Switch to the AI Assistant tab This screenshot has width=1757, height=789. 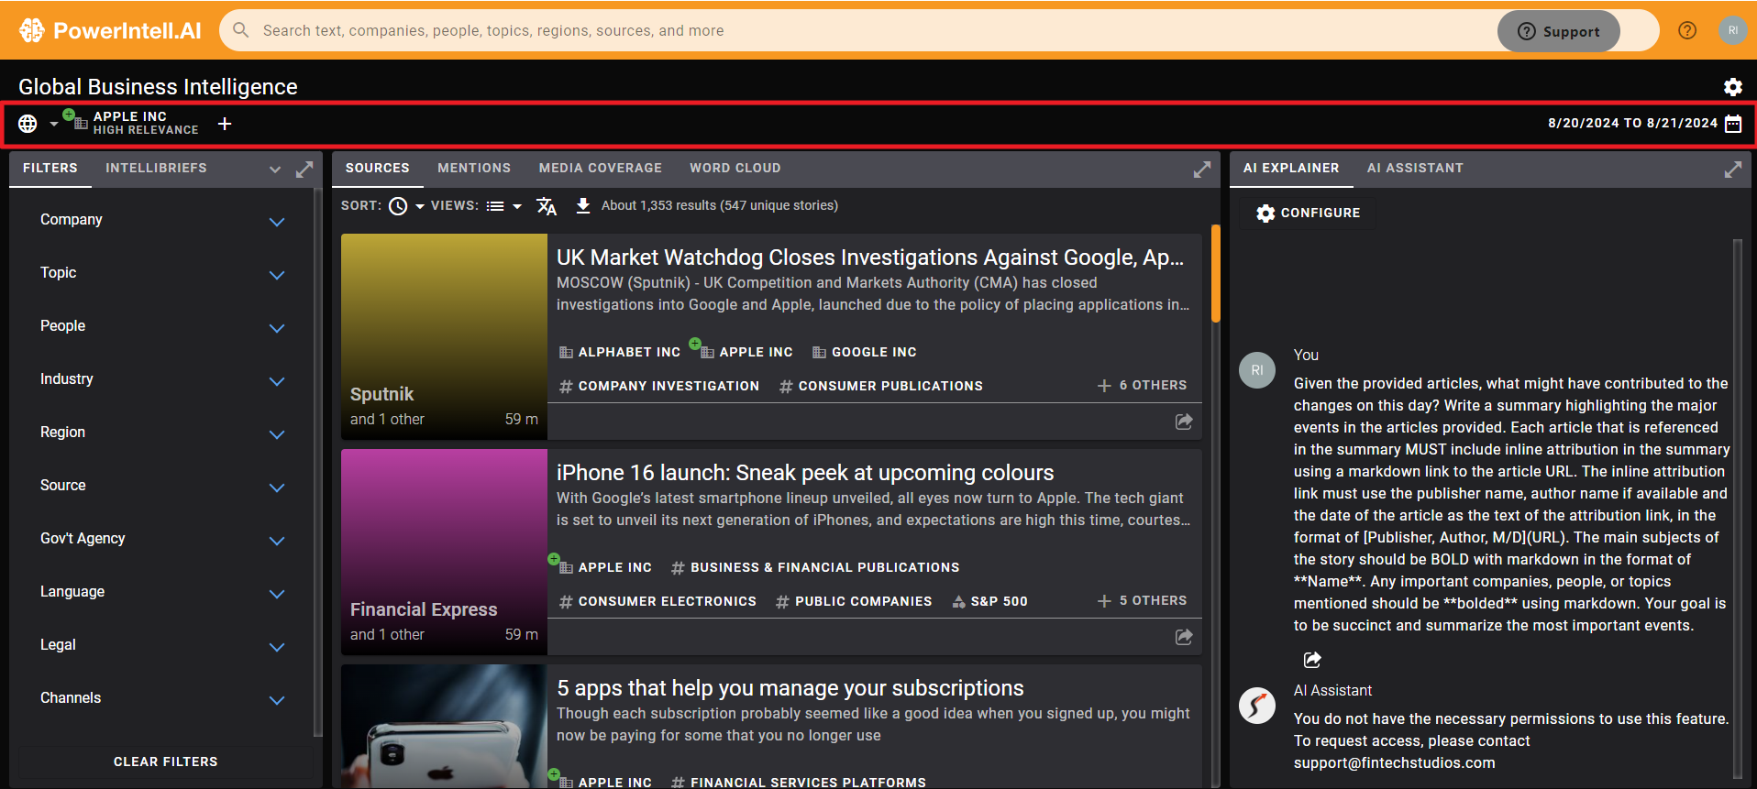click(1415, 169)
